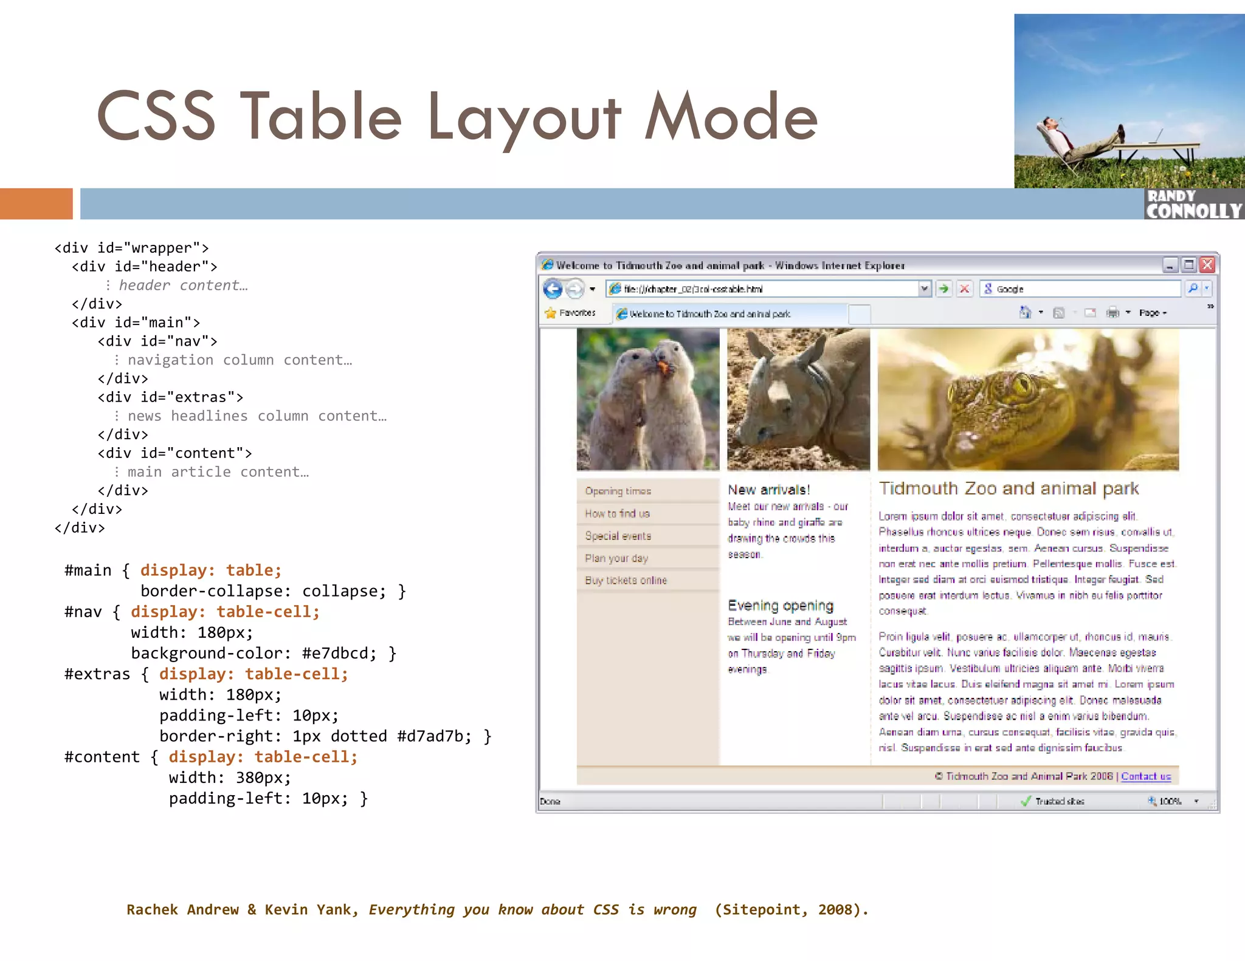Screen dimensions: 1245x961
Task: Click the 'Done' status bar text
Action: [550, 801]
